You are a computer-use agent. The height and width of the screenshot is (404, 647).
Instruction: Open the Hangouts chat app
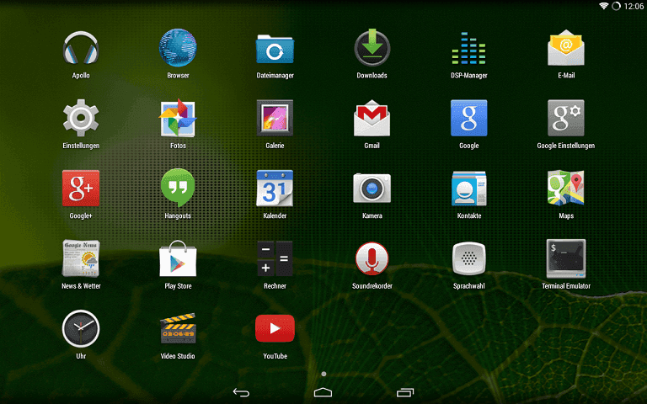[x=178, y=188]
